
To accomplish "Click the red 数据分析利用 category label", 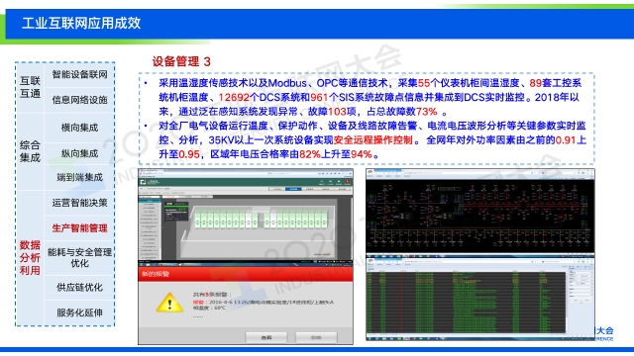I will pos(31,257).
